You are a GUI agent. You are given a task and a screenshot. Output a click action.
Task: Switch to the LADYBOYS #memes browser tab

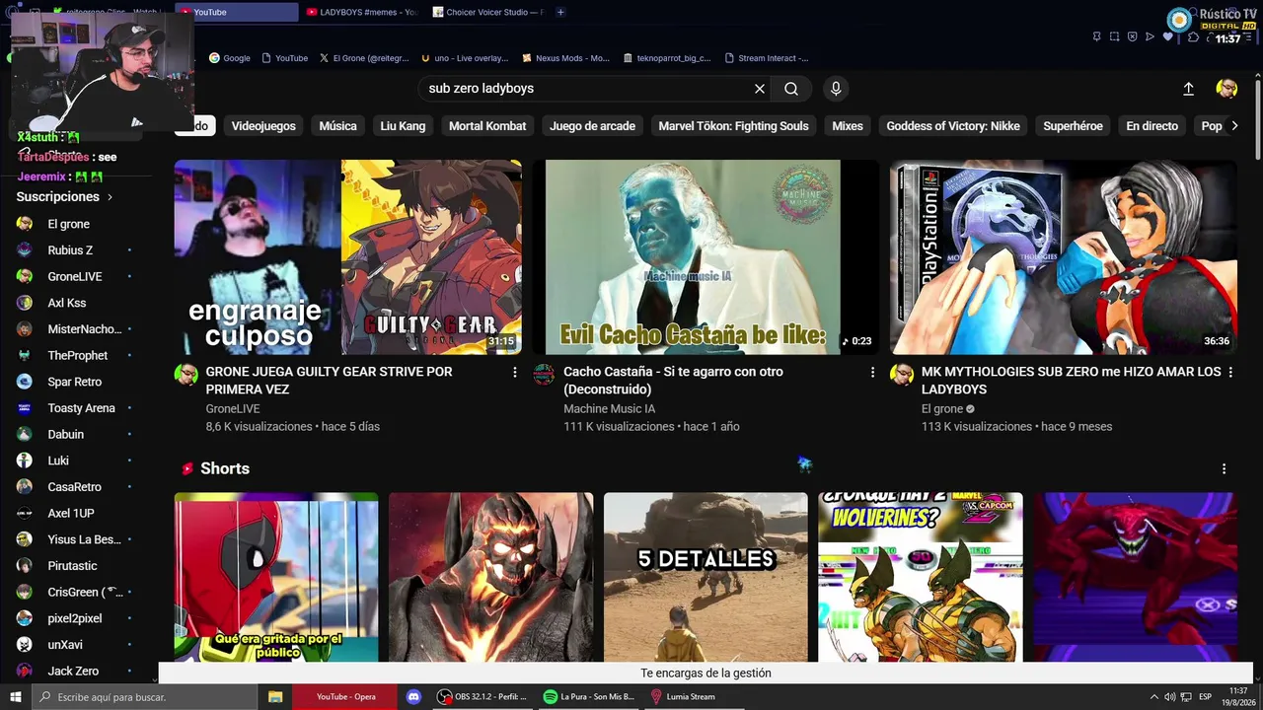pos(361,12)
